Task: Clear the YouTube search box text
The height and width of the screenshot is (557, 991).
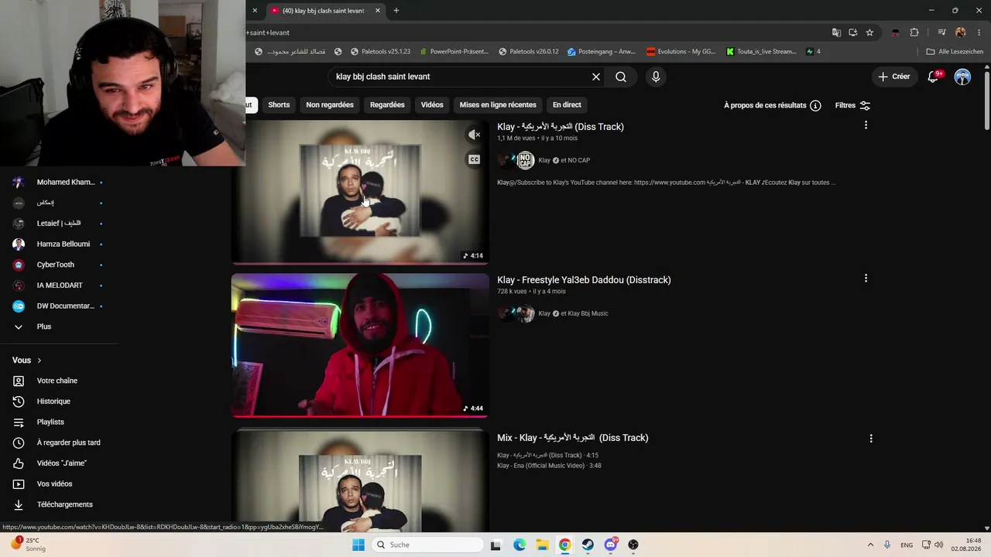Action: coord(596,77)
